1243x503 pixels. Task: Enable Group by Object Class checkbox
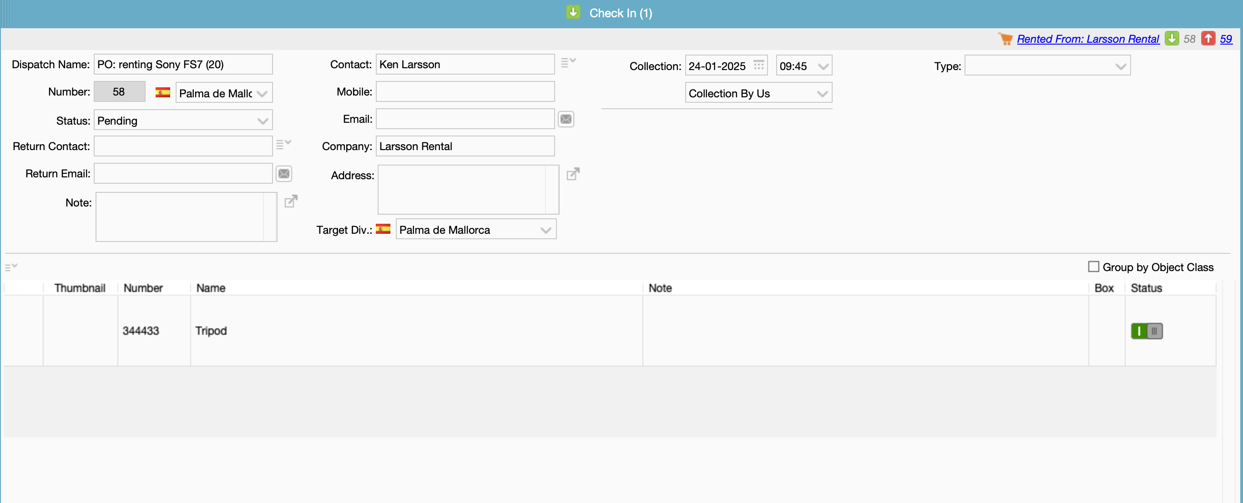tap(1093, 267)
